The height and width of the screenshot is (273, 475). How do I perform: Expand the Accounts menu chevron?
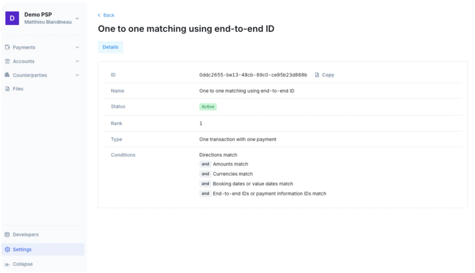(x=77, y=62)
